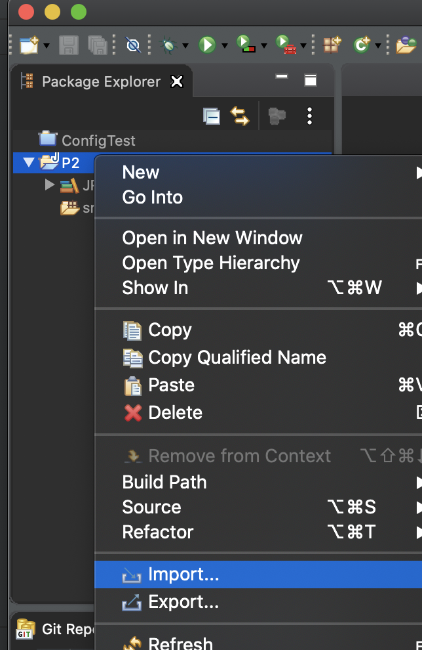Toggle Skip All Breakpoints icon

(133, 45)
